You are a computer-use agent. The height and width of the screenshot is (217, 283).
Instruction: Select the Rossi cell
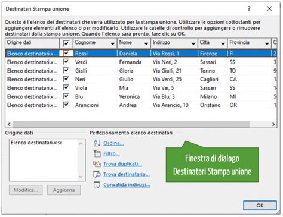coord(95,54)
